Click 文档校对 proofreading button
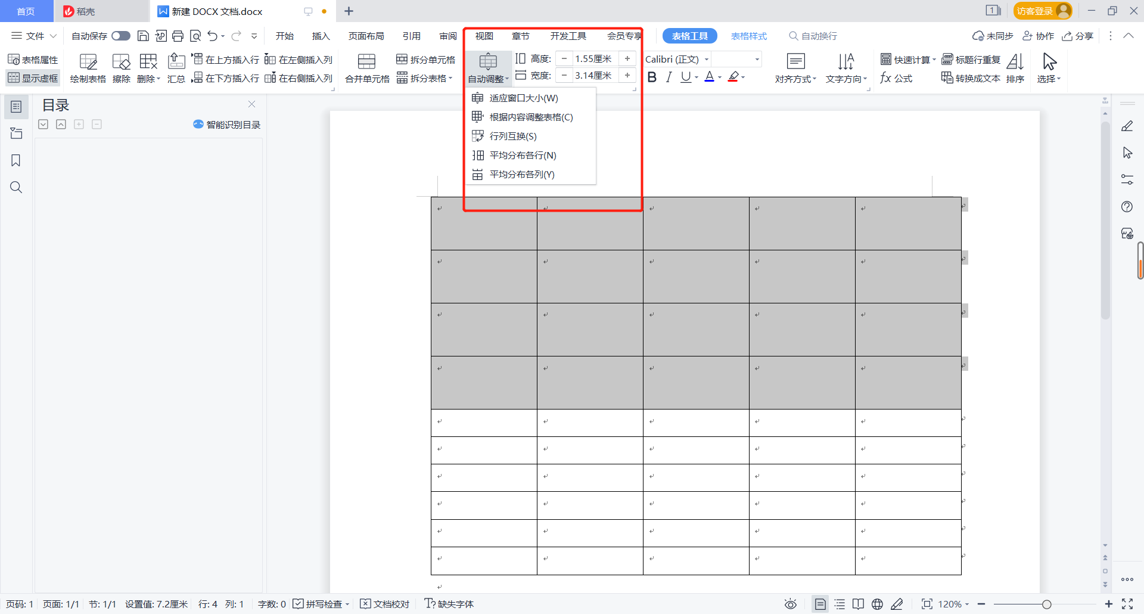This screenshot has width=1144, height=614. [385, 604]
